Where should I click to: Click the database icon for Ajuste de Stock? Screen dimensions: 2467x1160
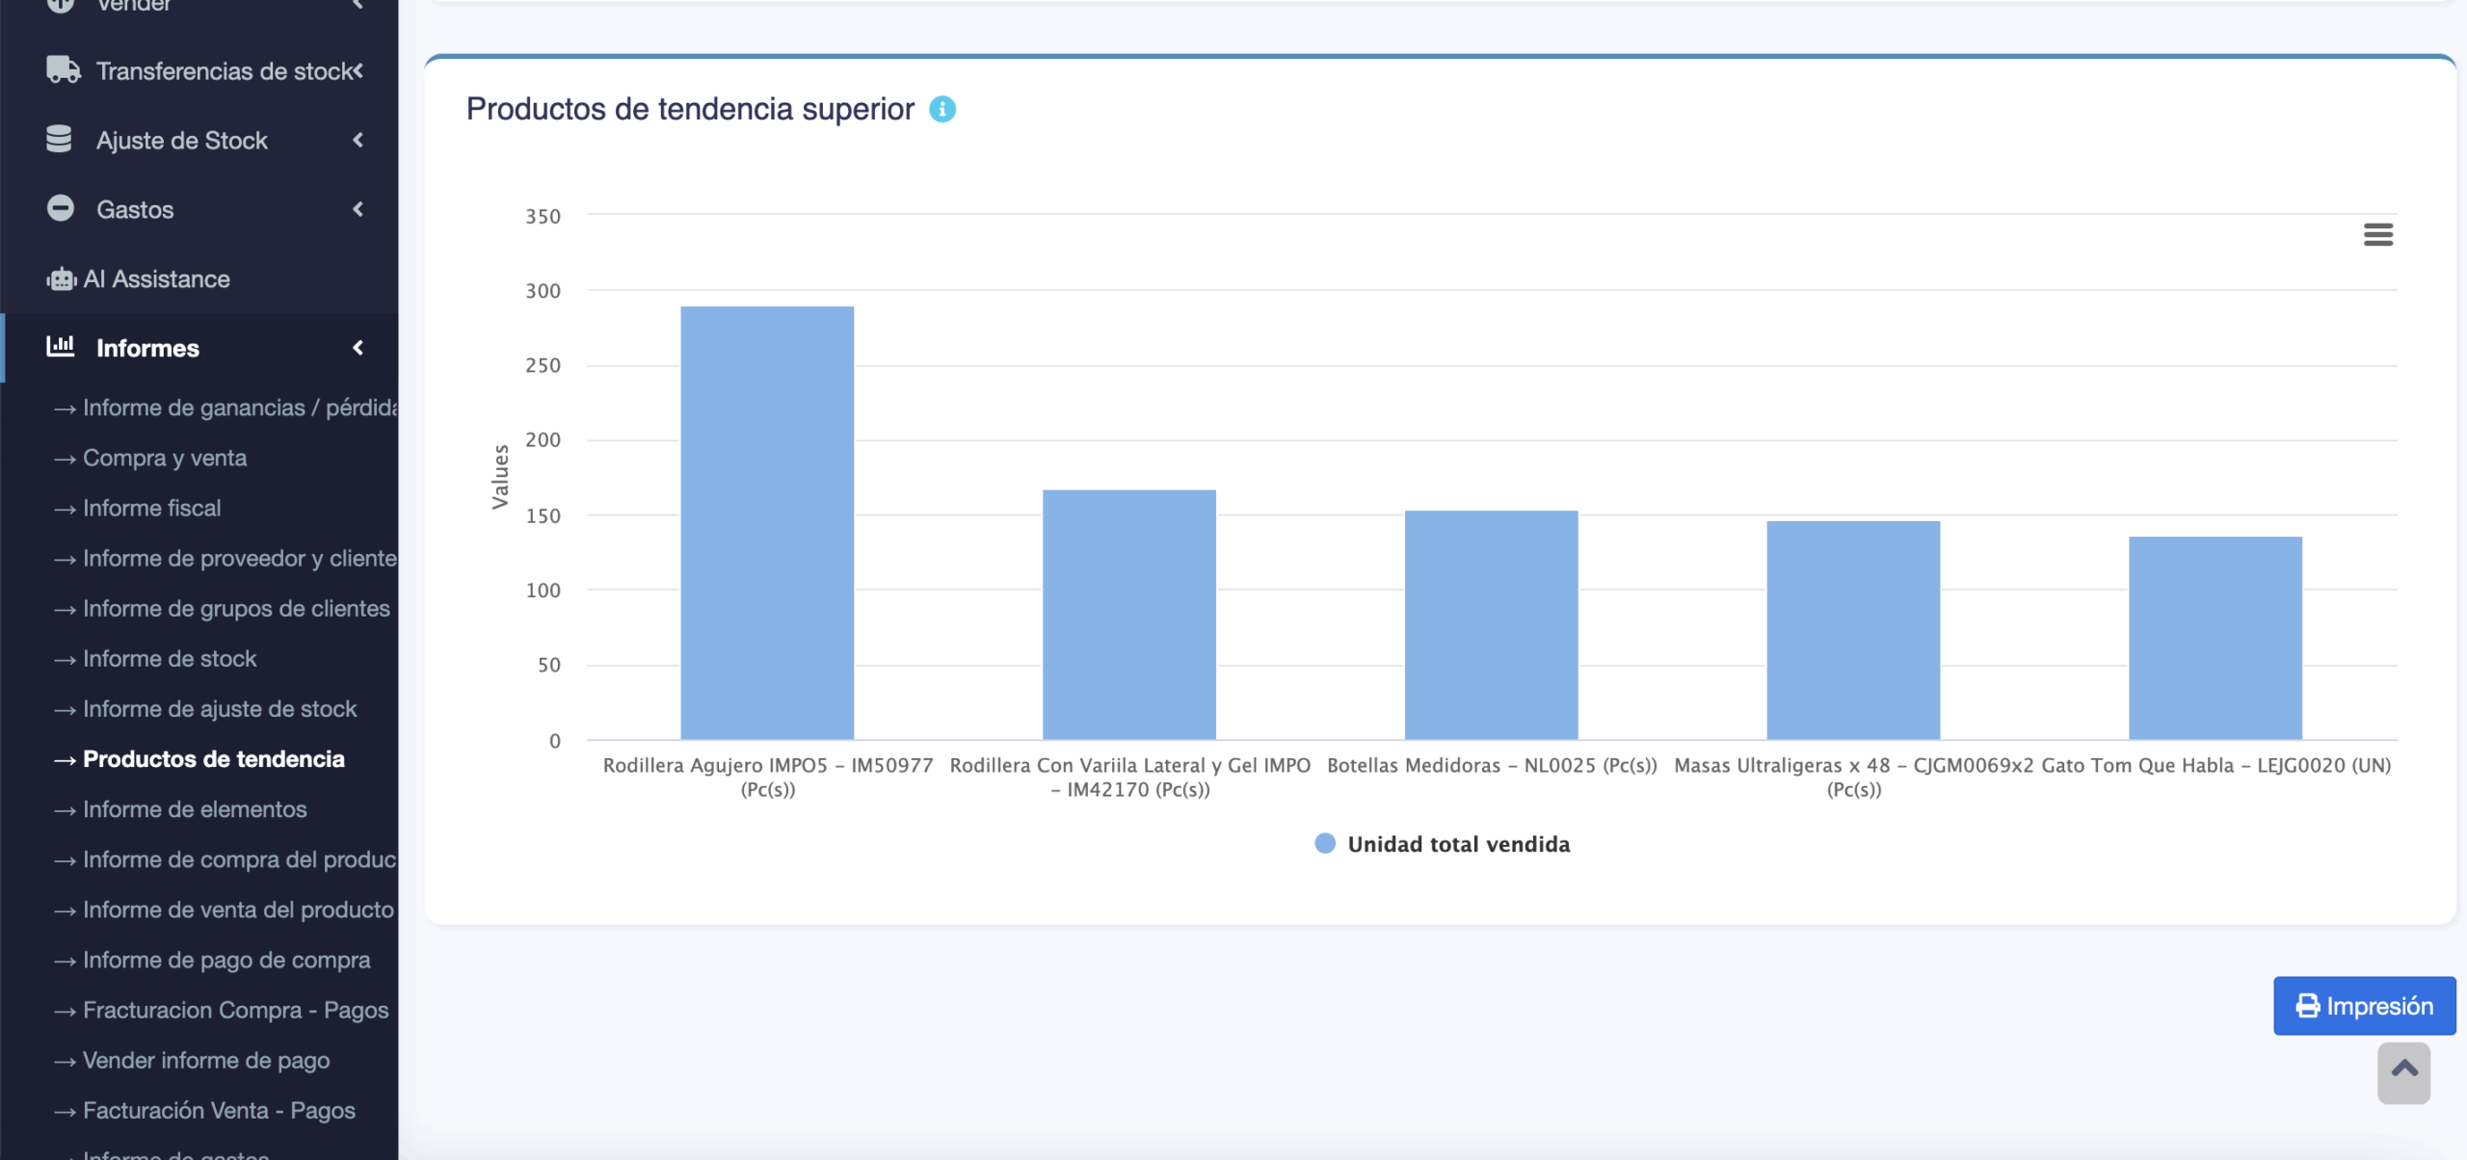[x=60, y=140]
